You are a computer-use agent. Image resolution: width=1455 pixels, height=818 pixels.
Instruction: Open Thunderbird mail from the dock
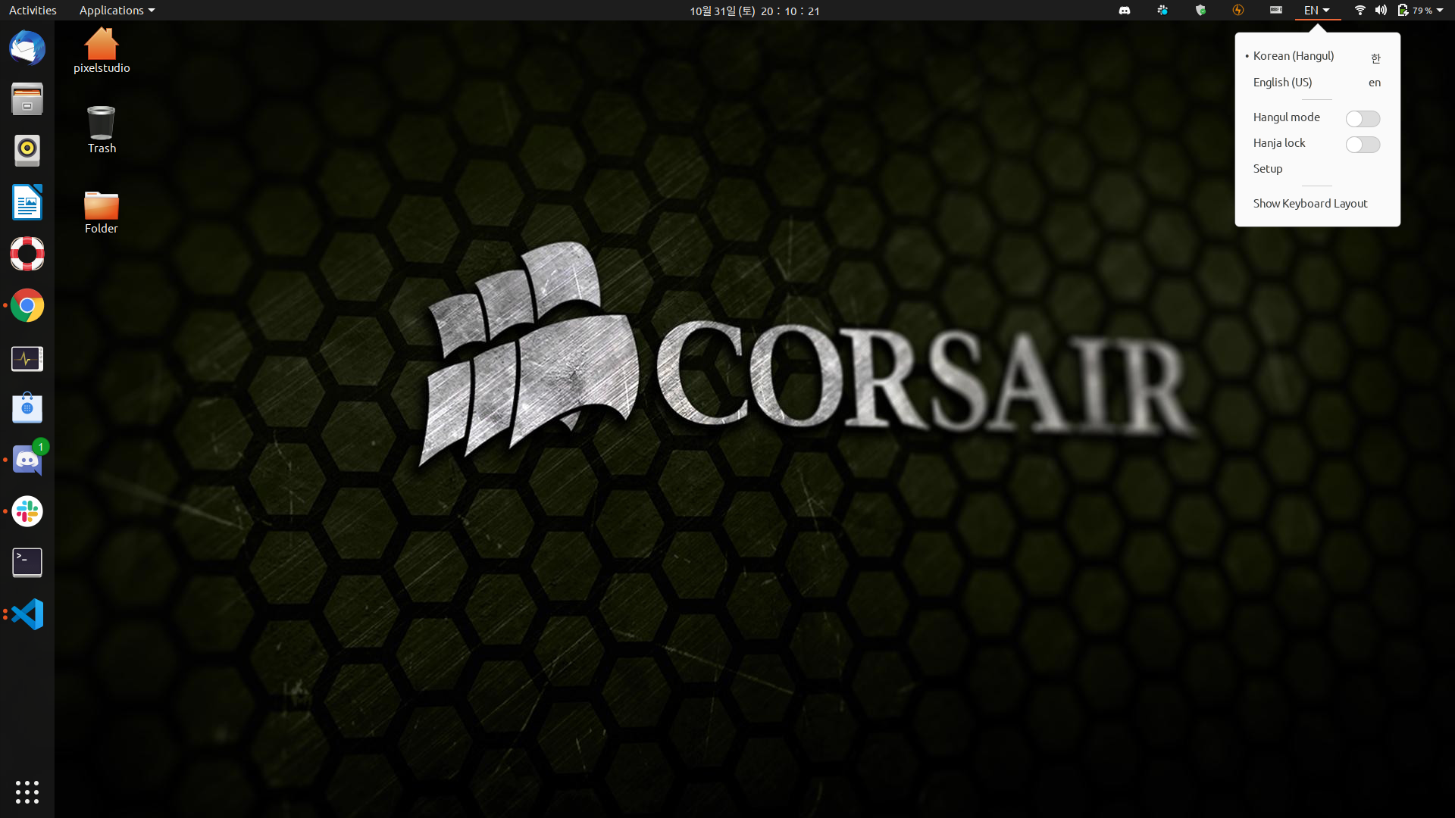[x=27, y=48]
